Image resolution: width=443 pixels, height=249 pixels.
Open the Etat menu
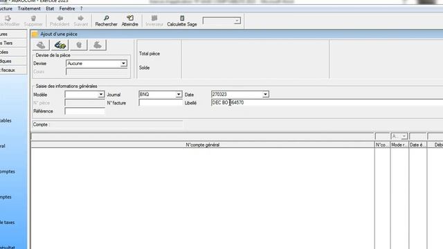point(50,8)
